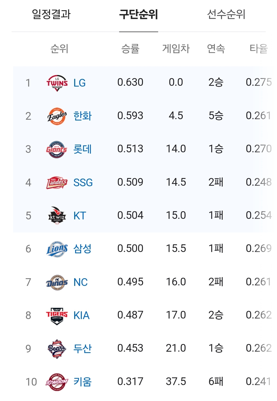Open the 삼성 team name link
This screenshot has width=277, height=401.
(x=82, y=249)
